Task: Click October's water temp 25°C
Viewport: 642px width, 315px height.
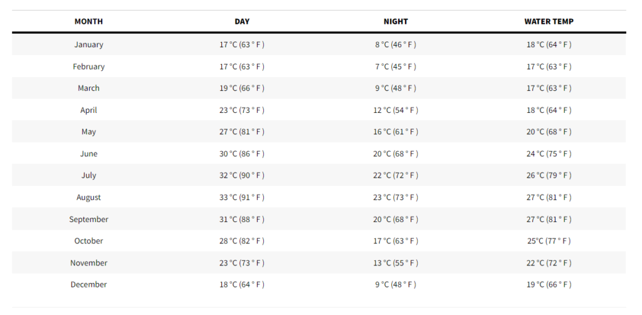Action: point(549,241)
